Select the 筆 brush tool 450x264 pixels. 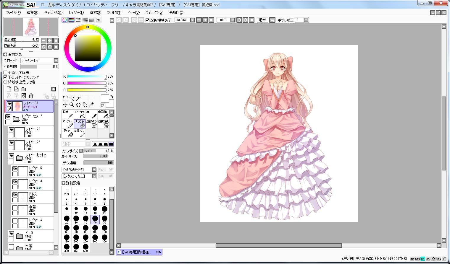pyautogui.click(x=91, y=114)
